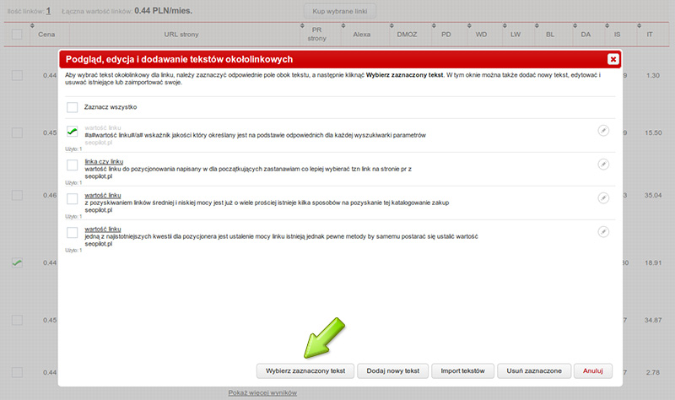Open 'linka czy linku' anchor link

(104, 160)
